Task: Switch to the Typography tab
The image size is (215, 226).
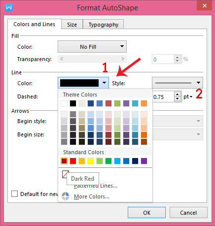Action: (x=104, y=25)
